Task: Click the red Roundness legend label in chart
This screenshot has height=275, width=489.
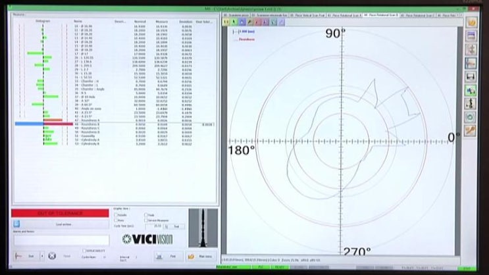Action: pyautogui.click(x=247, y=39)
